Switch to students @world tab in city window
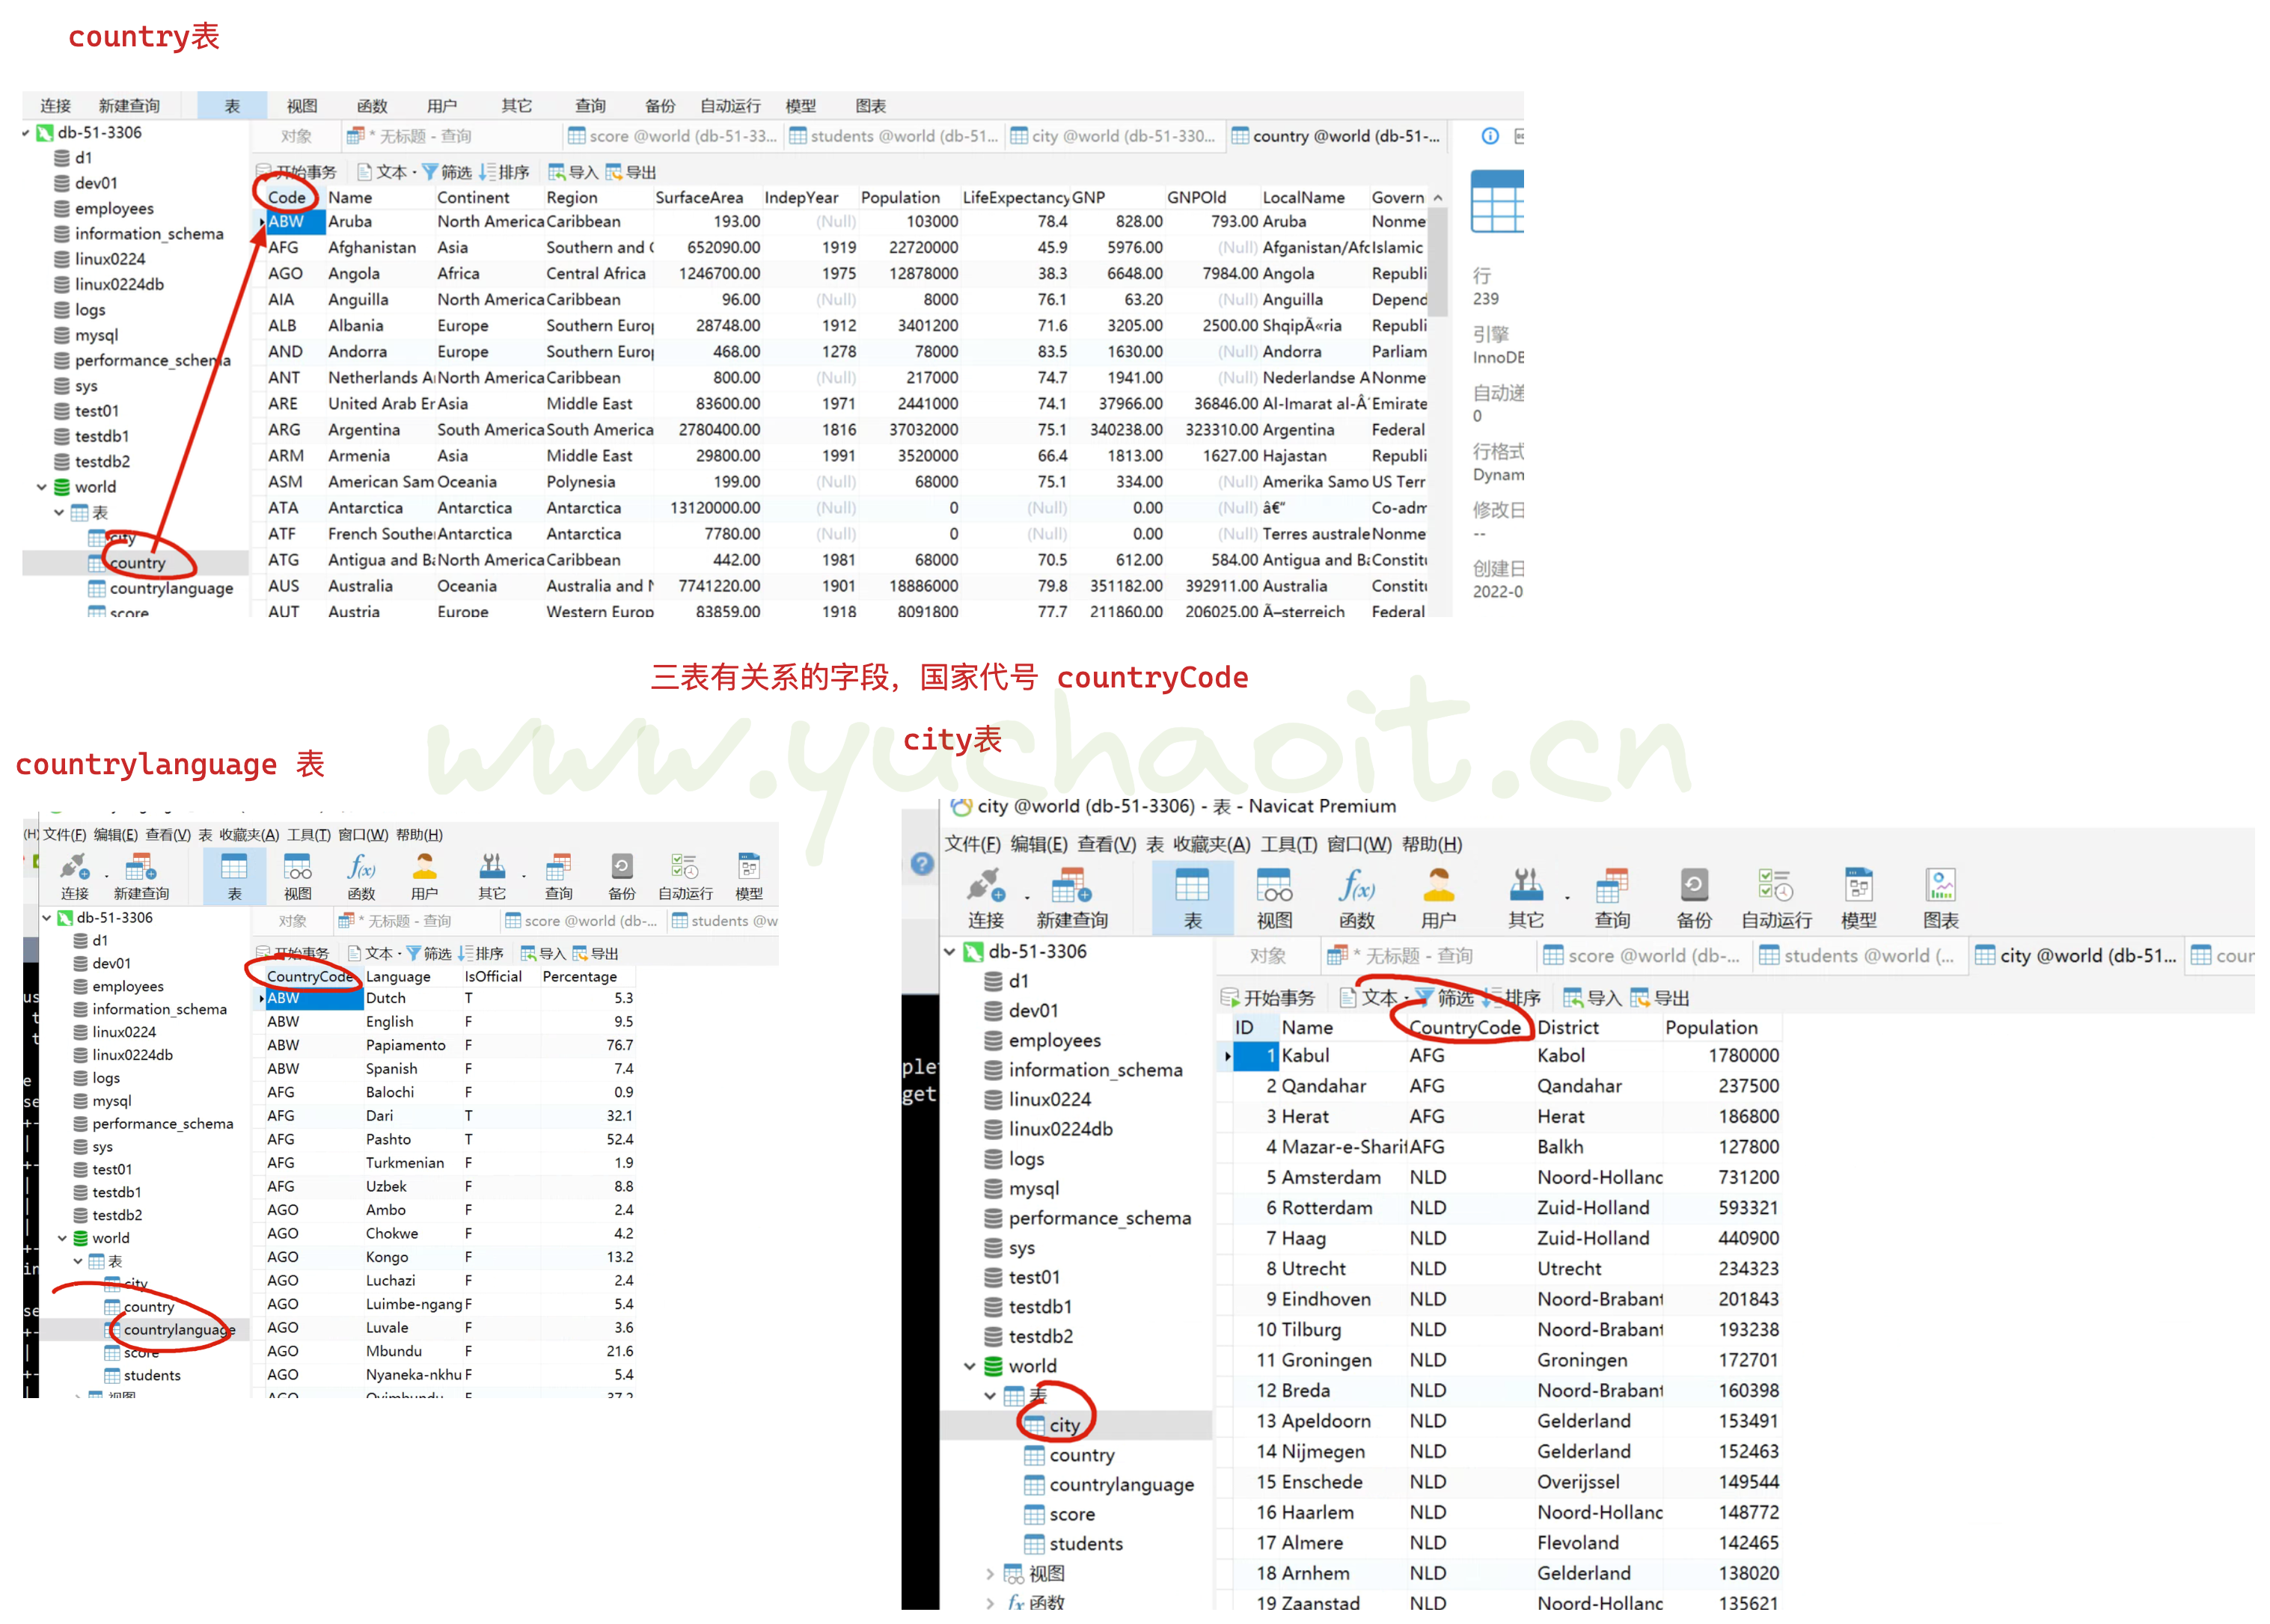 point(1857,956)
